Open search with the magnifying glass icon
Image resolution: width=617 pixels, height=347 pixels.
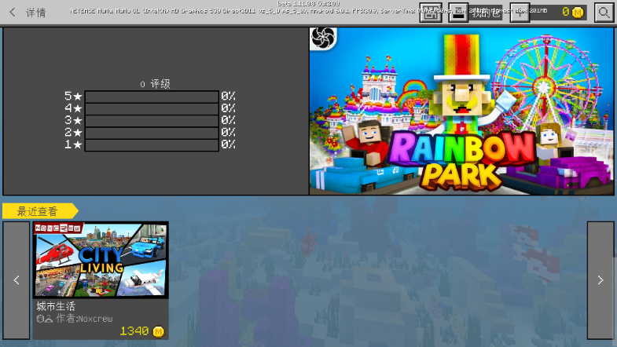[x=603, y=13]
